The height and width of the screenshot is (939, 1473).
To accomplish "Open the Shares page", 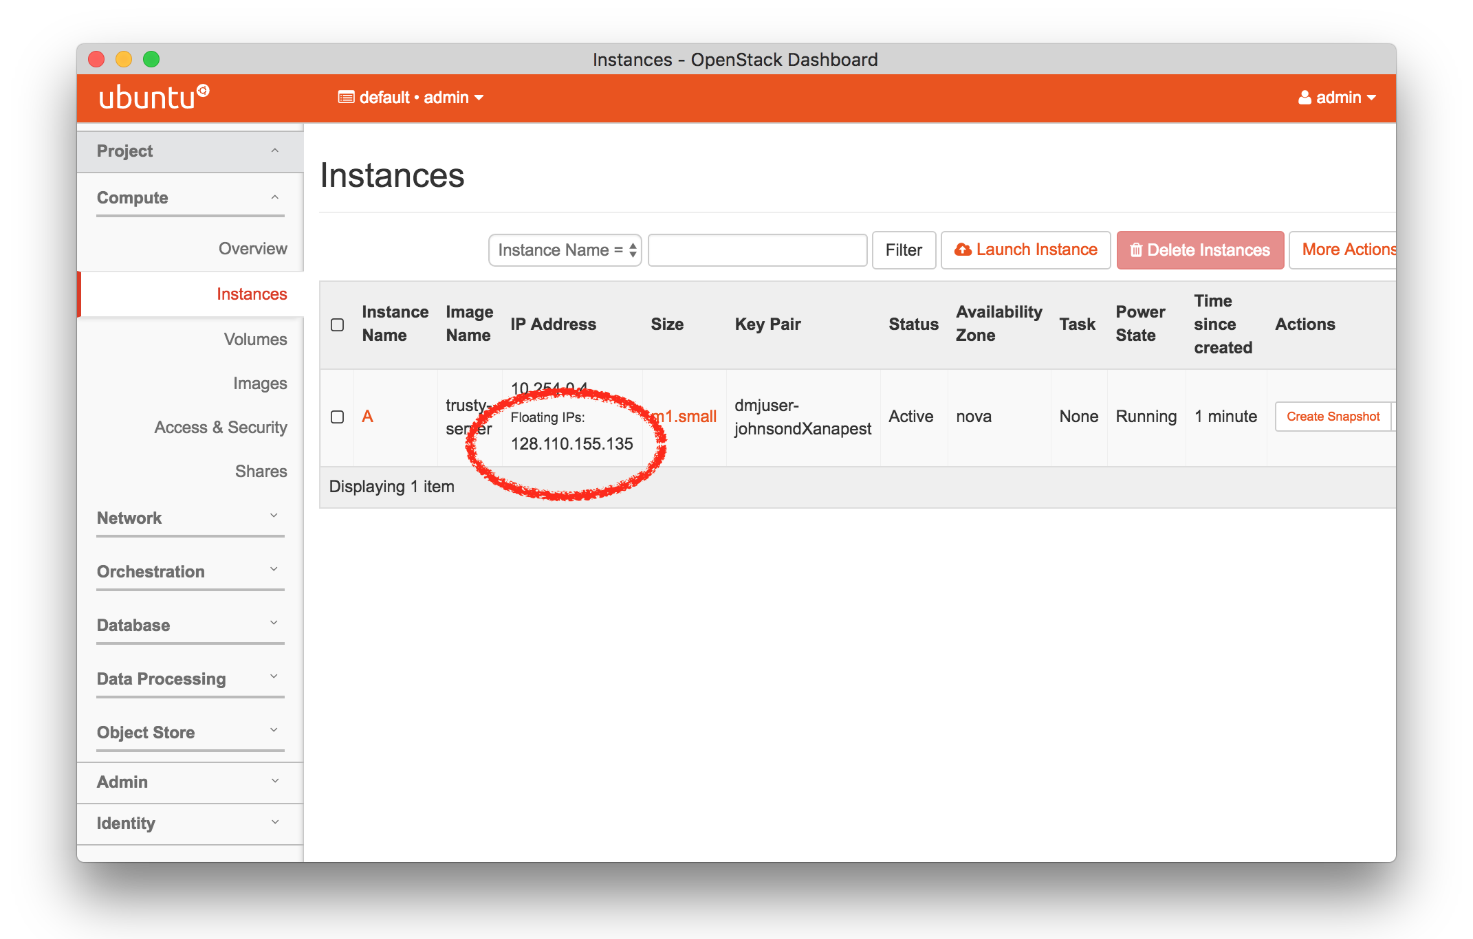I will pyautogui.click(x=261, y=472).
